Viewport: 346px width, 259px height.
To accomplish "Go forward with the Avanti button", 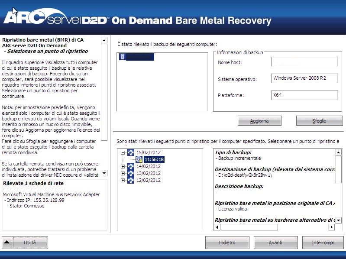I will click(x=275, y=243).
